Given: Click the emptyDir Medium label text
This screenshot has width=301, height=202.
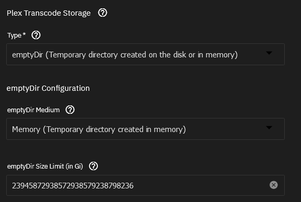Looking at the screenshot, I should pyautogui.click(x=34, y=110).
